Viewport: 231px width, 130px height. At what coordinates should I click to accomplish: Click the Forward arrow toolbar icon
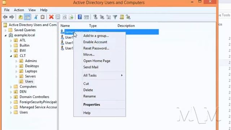click(x=12, y=17)
